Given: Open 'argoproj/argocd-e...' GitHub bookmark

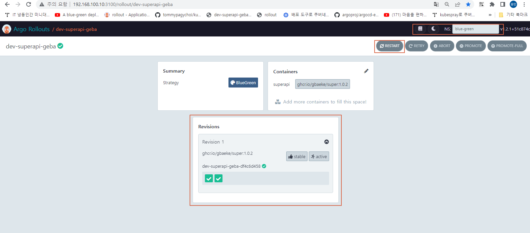Looking at the screenshot, I should pos(356,15).
